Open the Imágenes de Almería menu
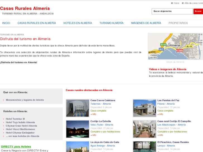 146,23
